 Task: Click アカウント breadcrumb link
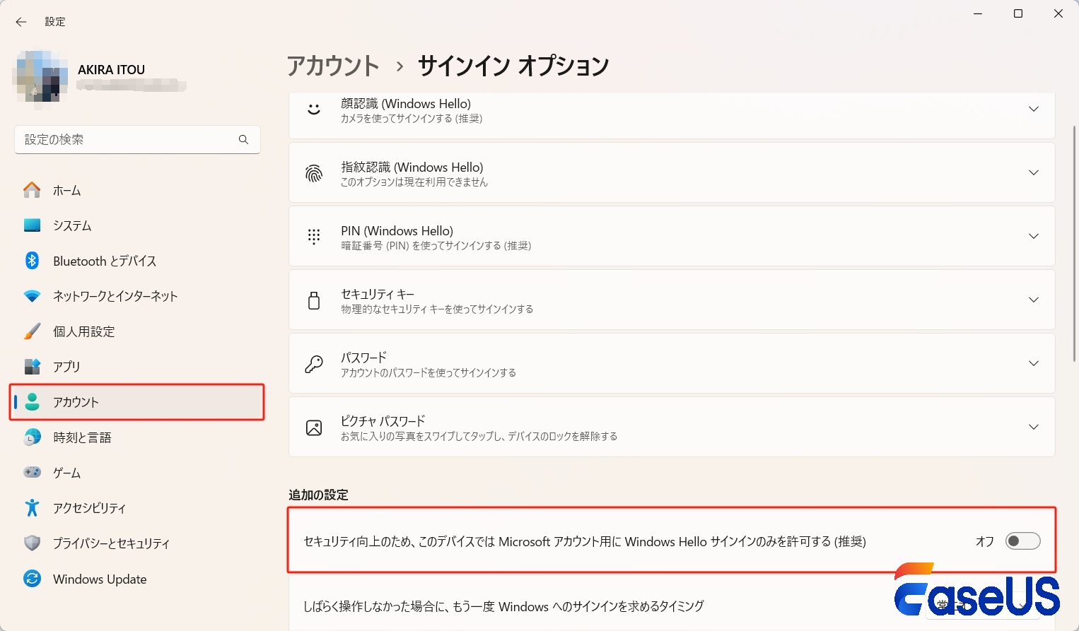coord(333,66)
